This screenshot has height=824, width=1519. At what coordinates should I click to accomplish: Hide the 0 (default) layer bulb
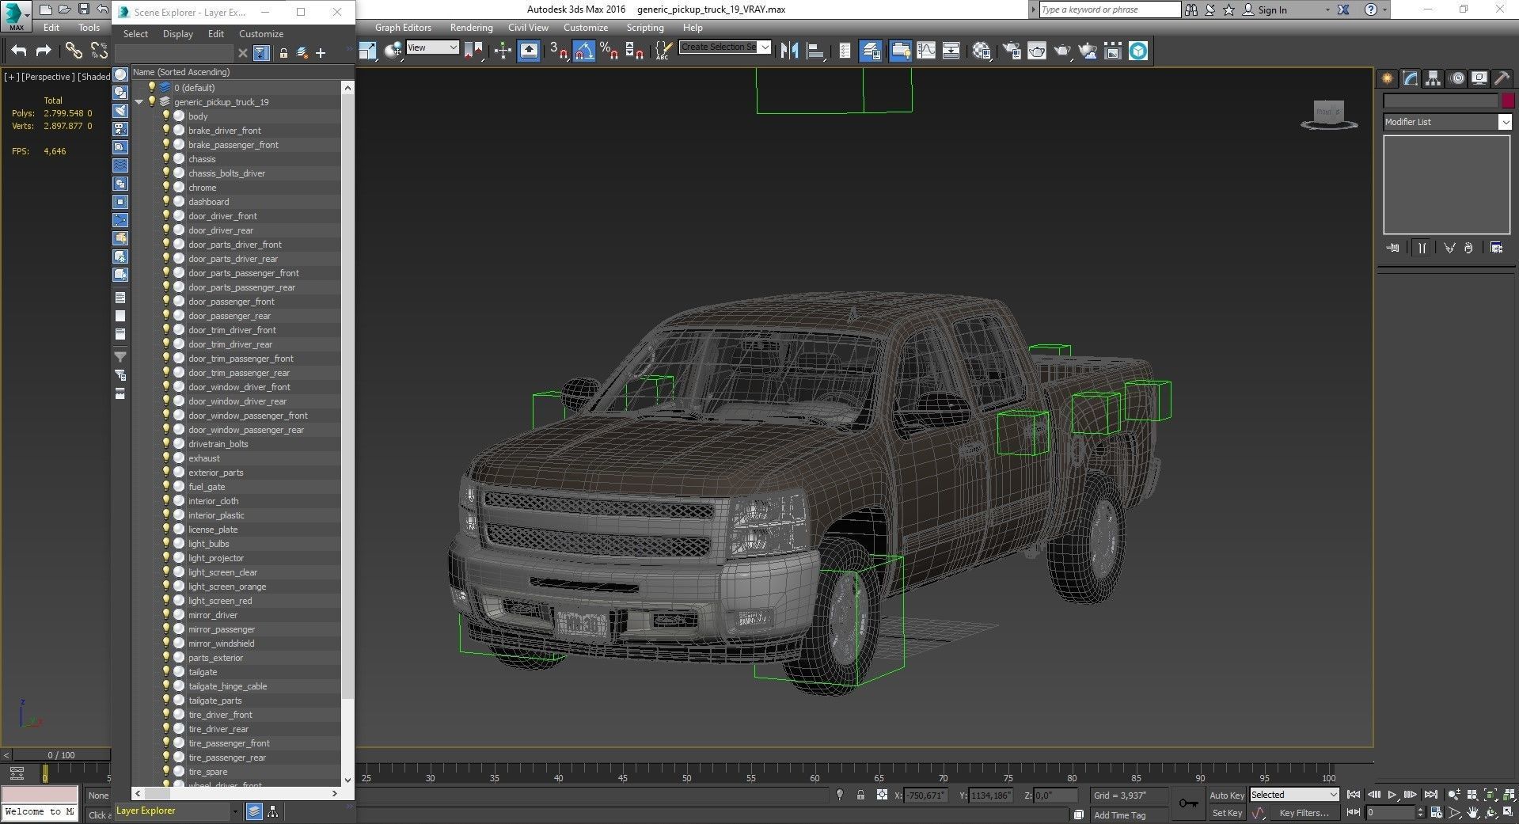(x=152, y=87)
